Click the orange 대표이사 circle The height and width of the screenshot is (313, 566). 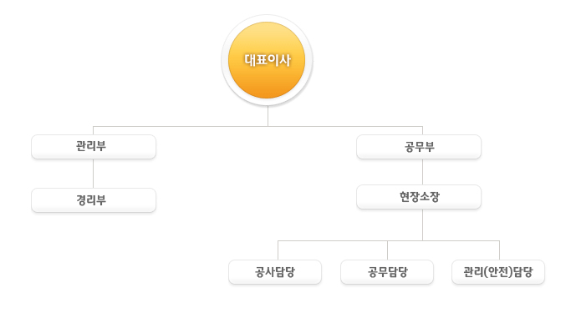click(267, 60)
